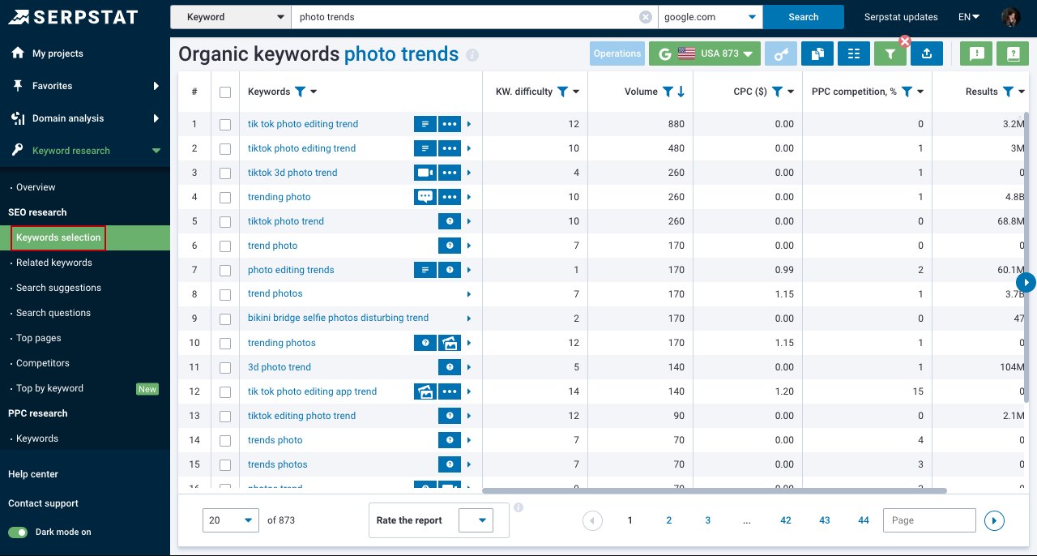Click the Page number input field
Viewport: 1037px width, 556px height.
tap(929, 520)
